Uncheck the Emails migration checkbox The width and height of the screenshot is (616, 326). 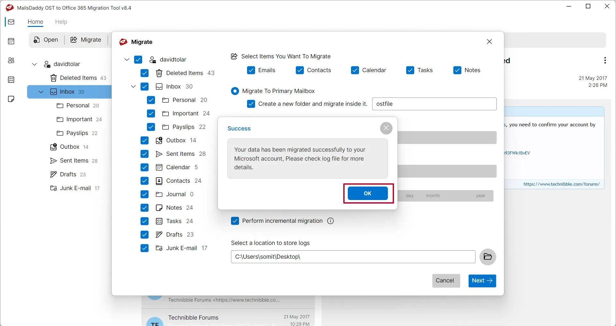coord(251,70)
